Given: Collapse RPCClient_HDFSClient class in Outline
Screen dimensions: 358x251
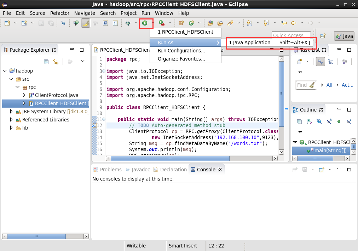Looking at the screenshot, I should coord(295,142).
